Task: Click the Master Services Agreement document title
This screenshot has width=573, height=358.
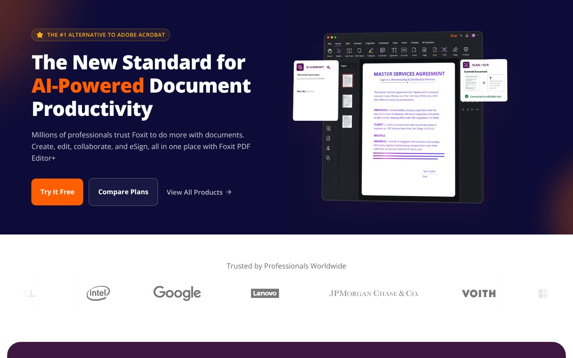Action: pos(409,74)
